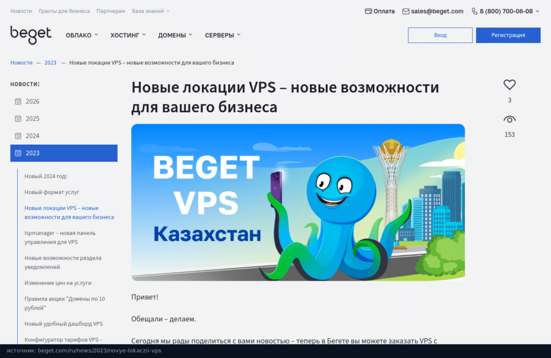Like the article with the heart icon
This screenshot has height=358, width=551.
click(x=510, y=84)
